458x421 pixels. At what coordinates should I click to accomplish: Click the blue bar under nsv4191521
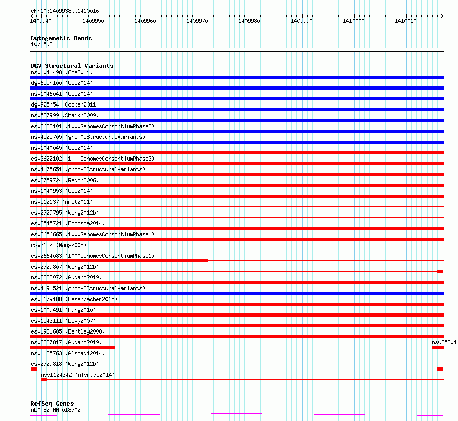(x=237, y=293)
